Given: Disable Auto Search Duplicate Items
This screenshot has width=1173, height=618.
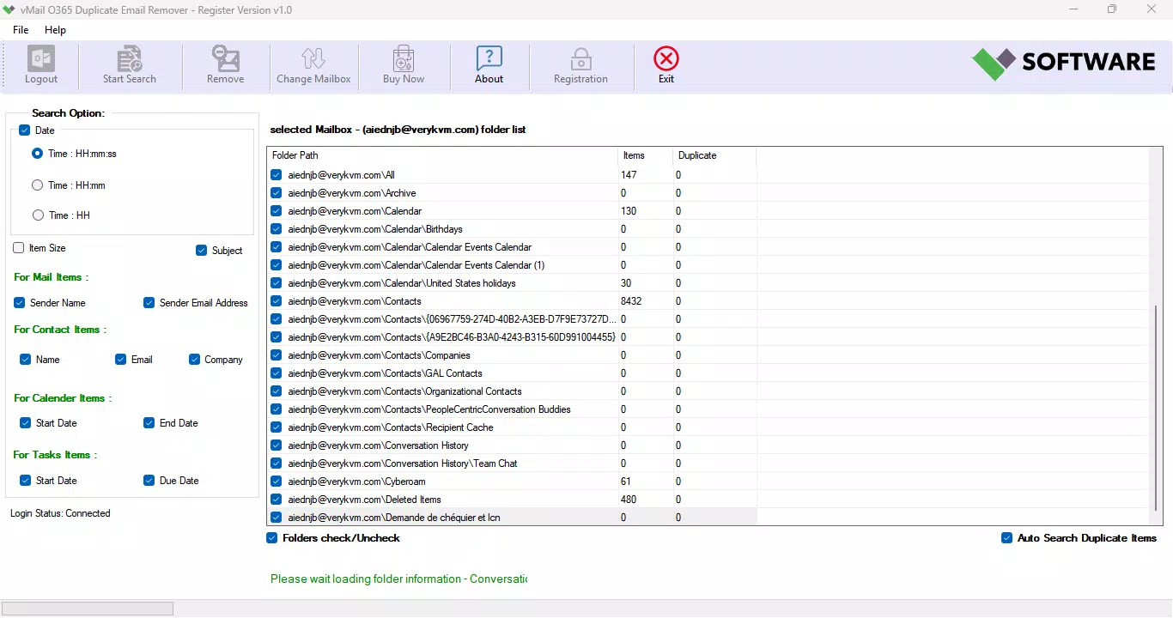Looking at the screenshot, I should click(x=1006, y=538).
